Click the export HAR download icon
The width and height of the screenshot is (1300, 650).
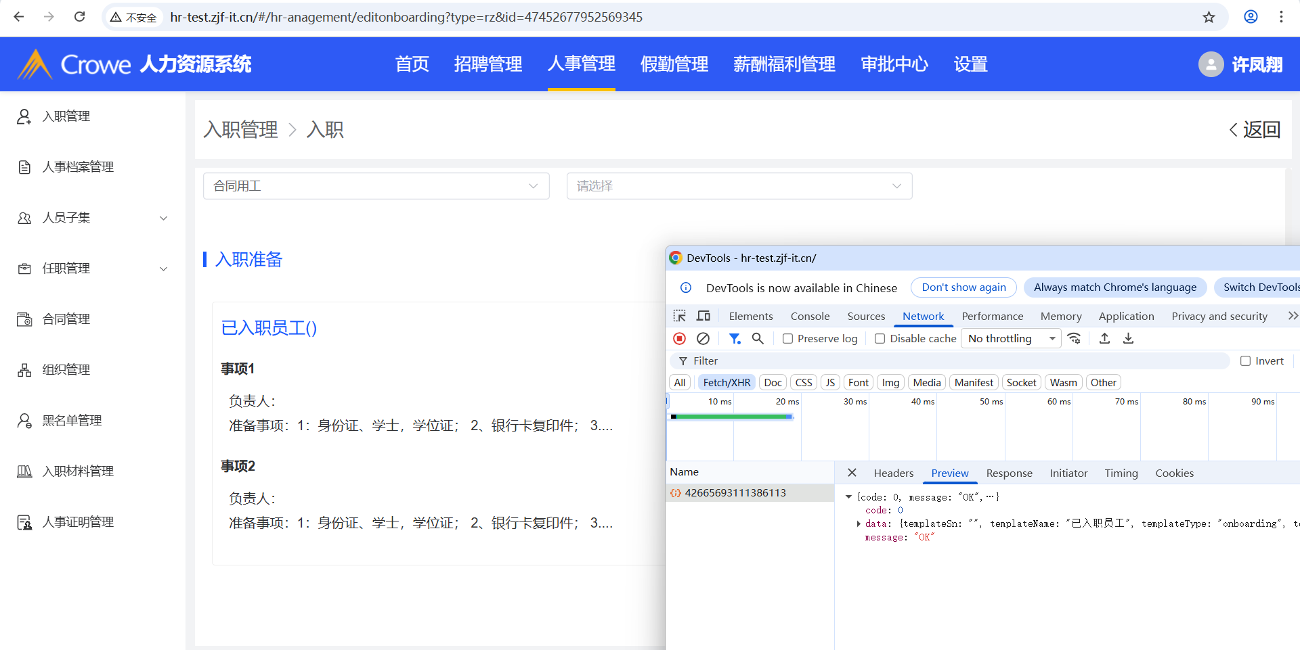pos(1128,338)
